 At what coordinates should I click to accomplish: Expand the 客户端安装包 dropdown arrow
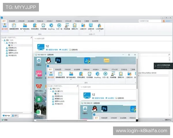coord(24,31)
